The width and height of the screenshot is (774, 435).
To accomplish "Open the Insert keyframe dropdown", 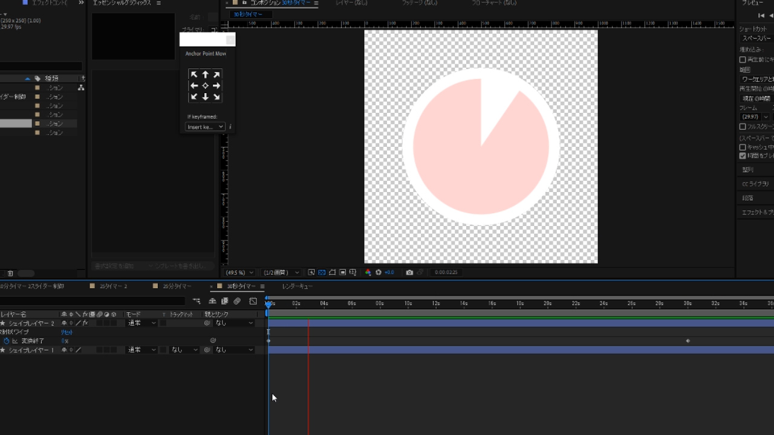I will [x=205, y=127].
